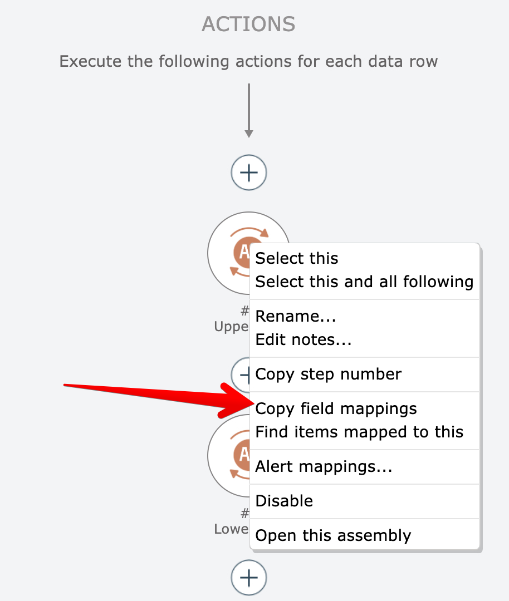This screenshot has width=509, height=601.
Task: Click 'Open this assembly' menu item
Action: point(333,535)
